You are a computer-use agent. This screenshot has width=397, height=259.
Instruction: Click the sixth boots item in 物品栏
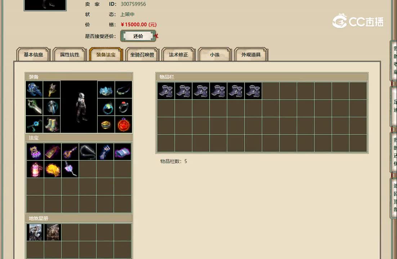coord(253,91)
